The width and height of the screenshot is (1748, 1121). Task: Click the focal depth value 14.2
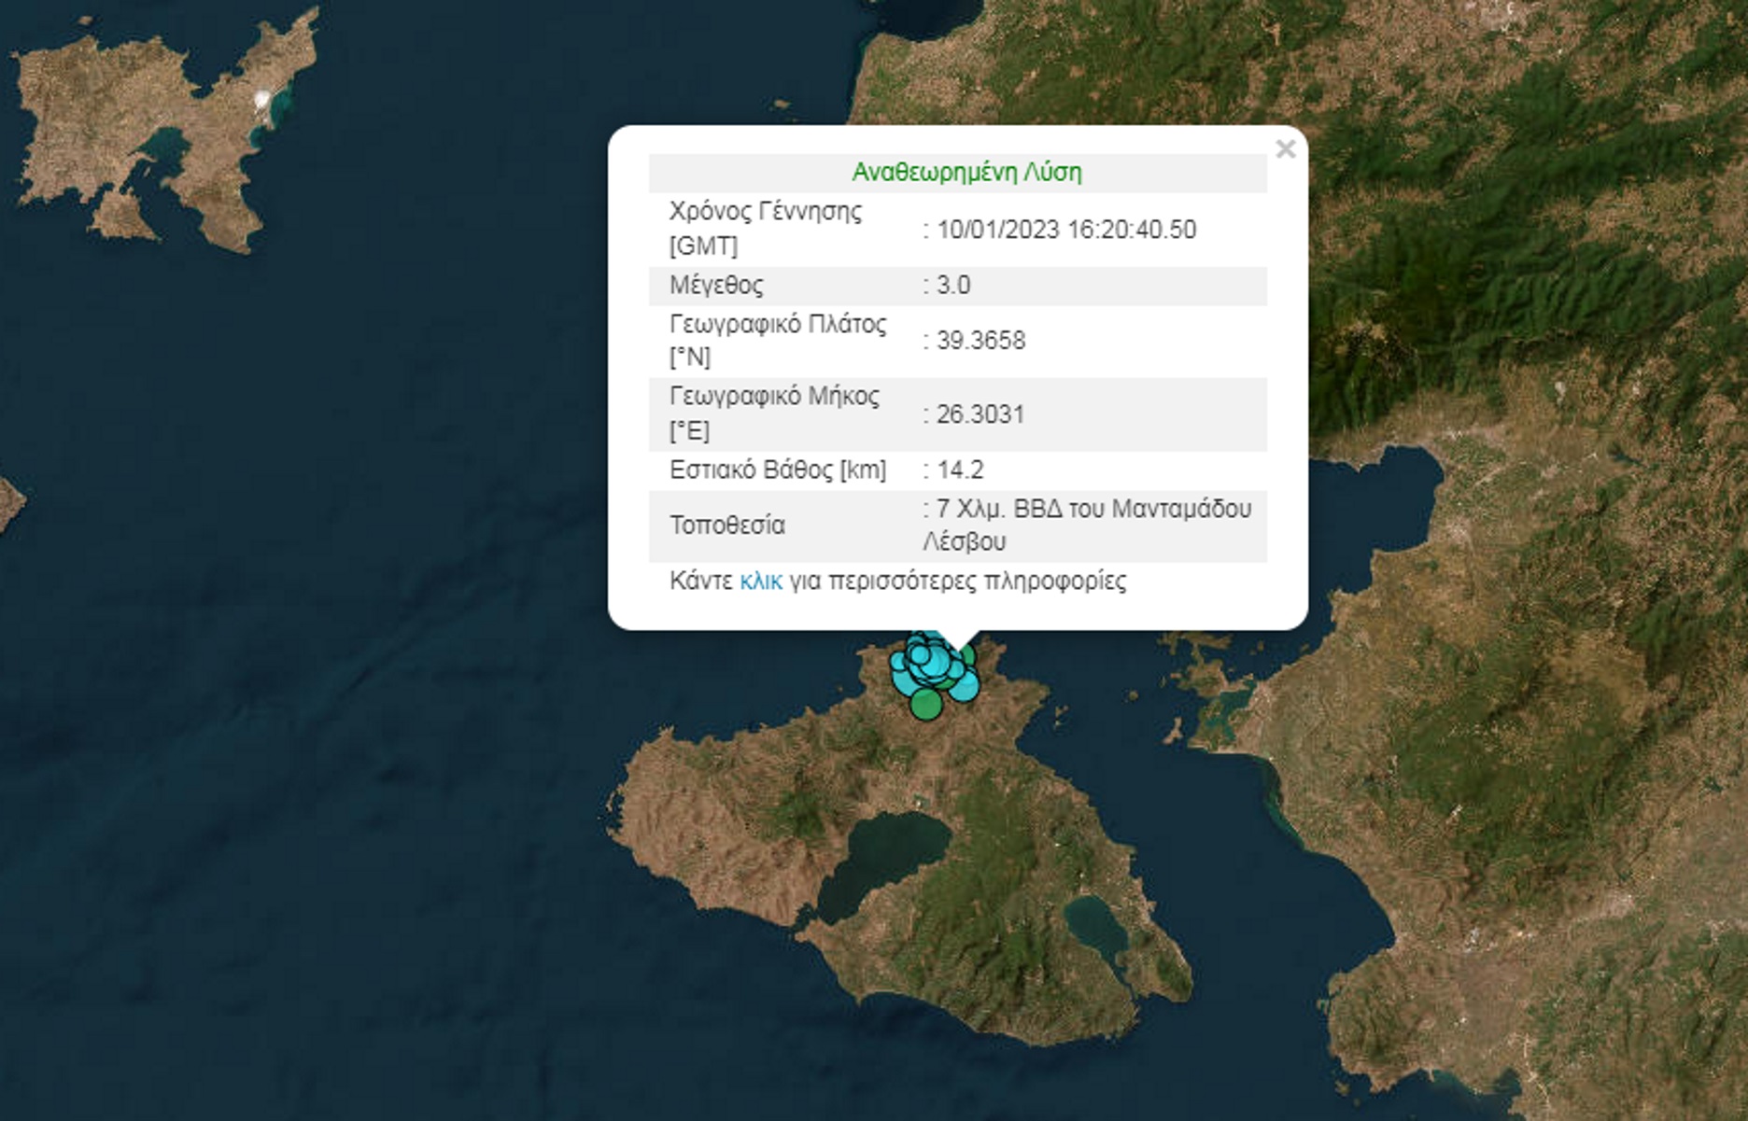959,470
